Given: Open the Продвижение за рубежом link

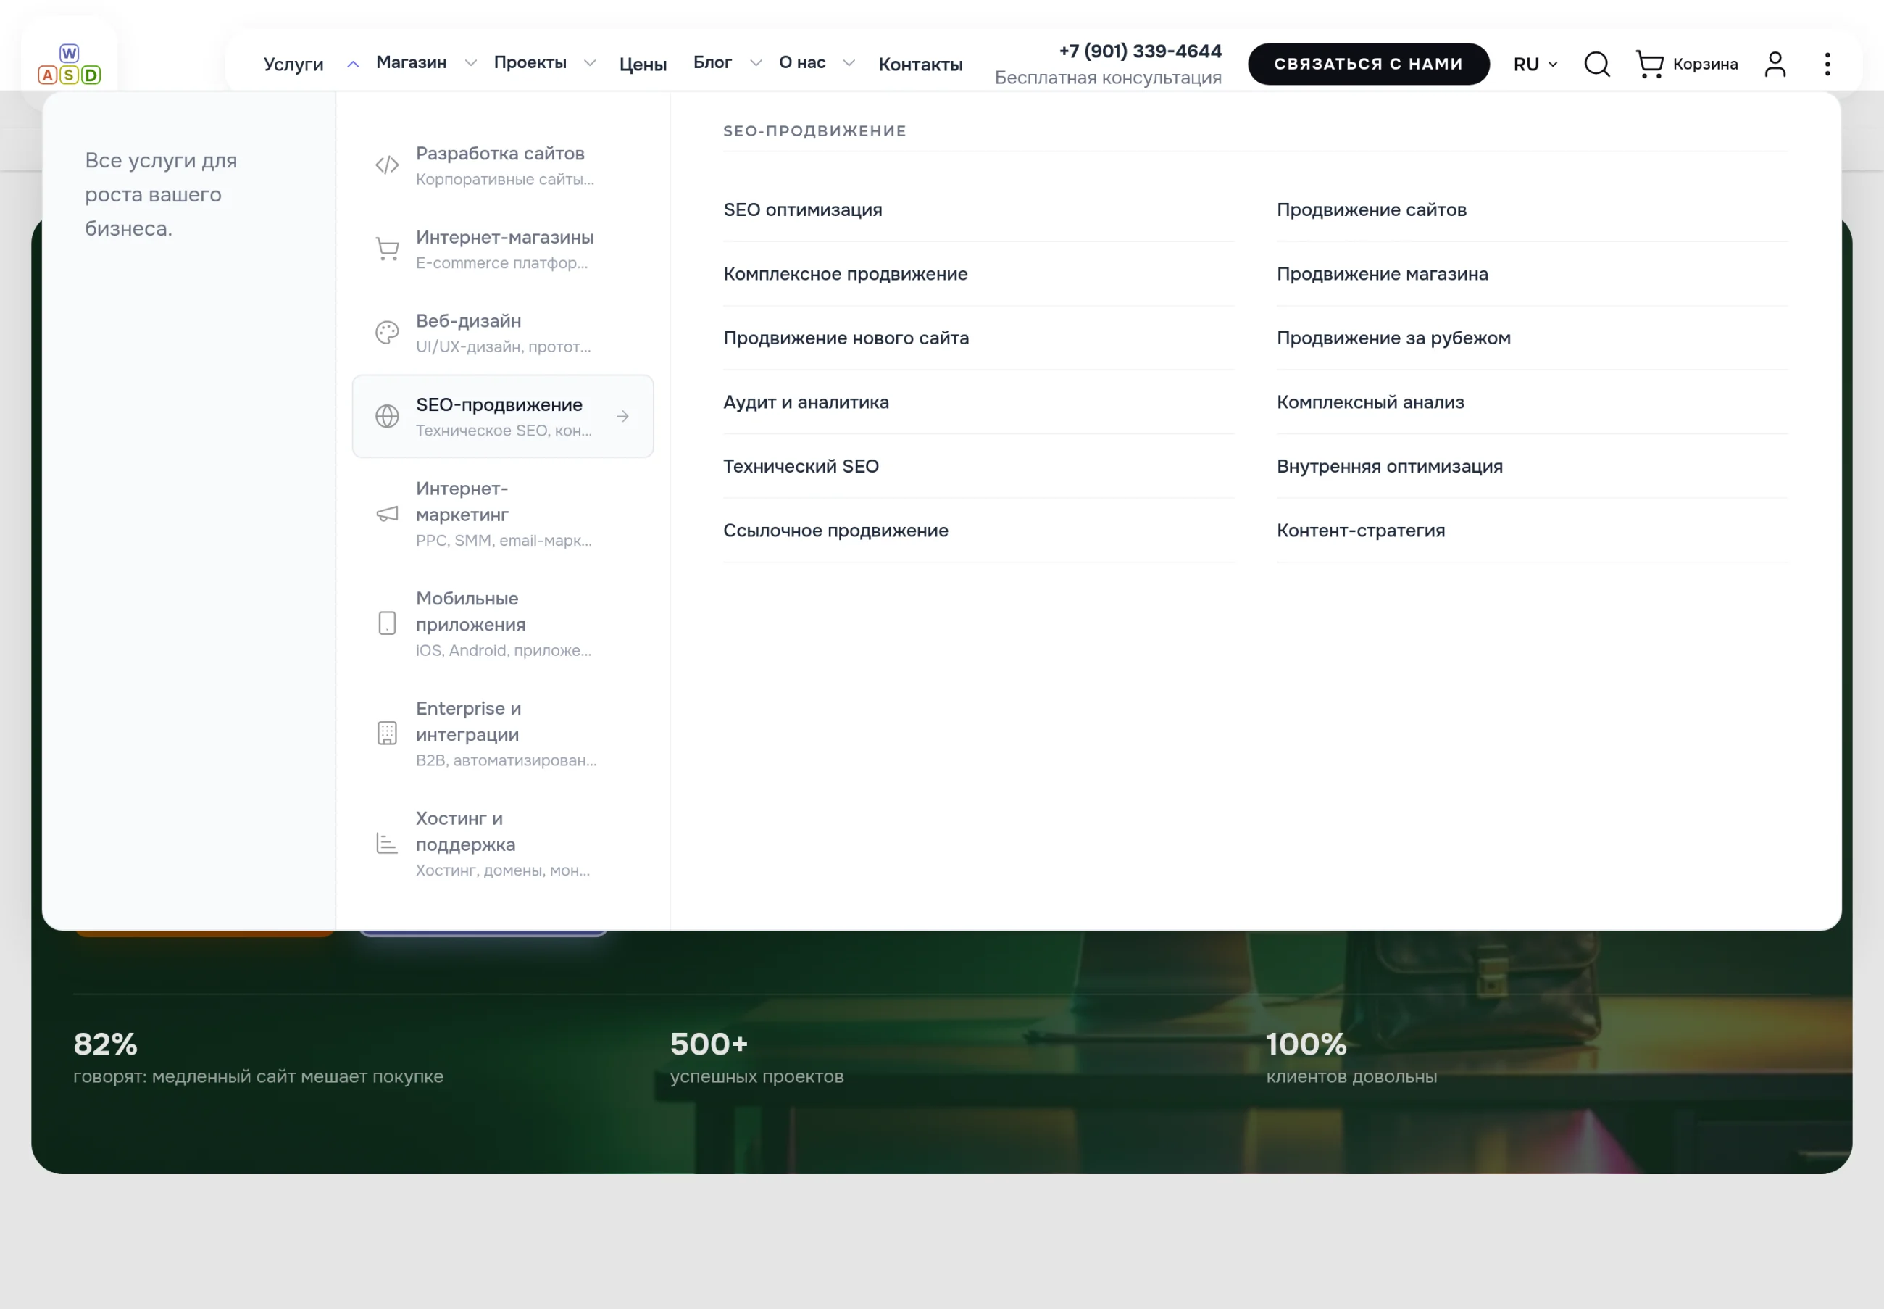Looking at the screenshot, I should [x=1393, y=338].
